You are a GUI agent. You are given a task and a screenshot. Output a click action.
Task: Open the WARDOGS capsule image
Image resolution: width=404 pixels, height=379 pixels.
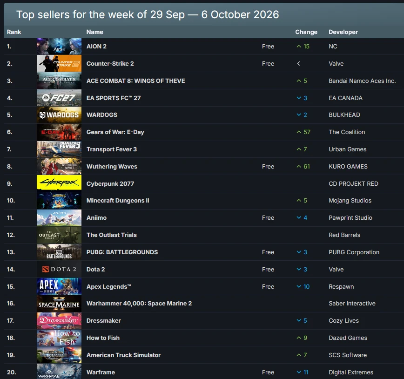(x=59, y=115)
